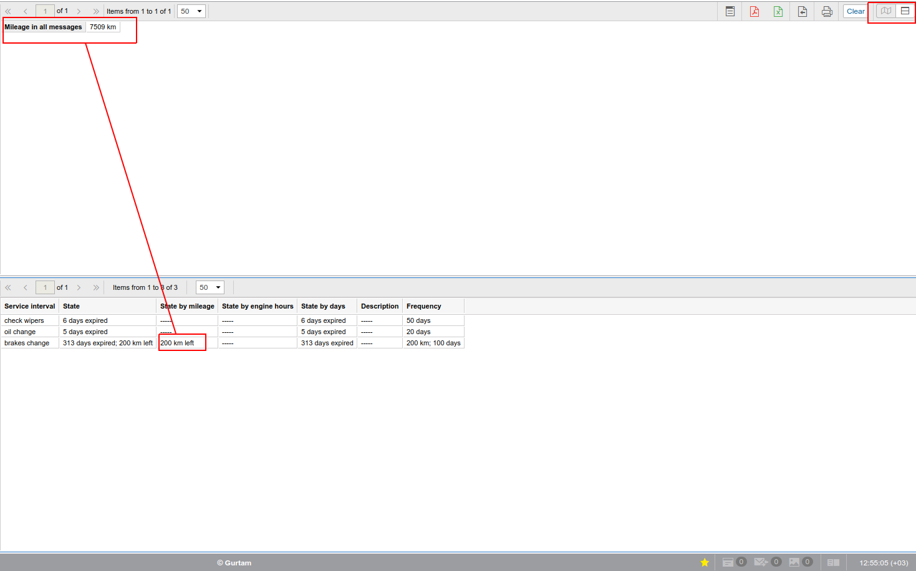This screenshot has width=916, height=571.
Task: Select the brakes change row
Action: (x=27, y=343)
